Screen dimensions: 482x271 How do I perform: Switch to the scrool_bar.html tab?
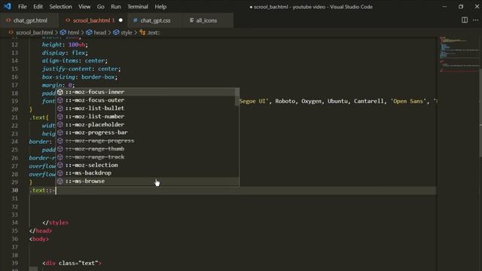click(93, 20)
